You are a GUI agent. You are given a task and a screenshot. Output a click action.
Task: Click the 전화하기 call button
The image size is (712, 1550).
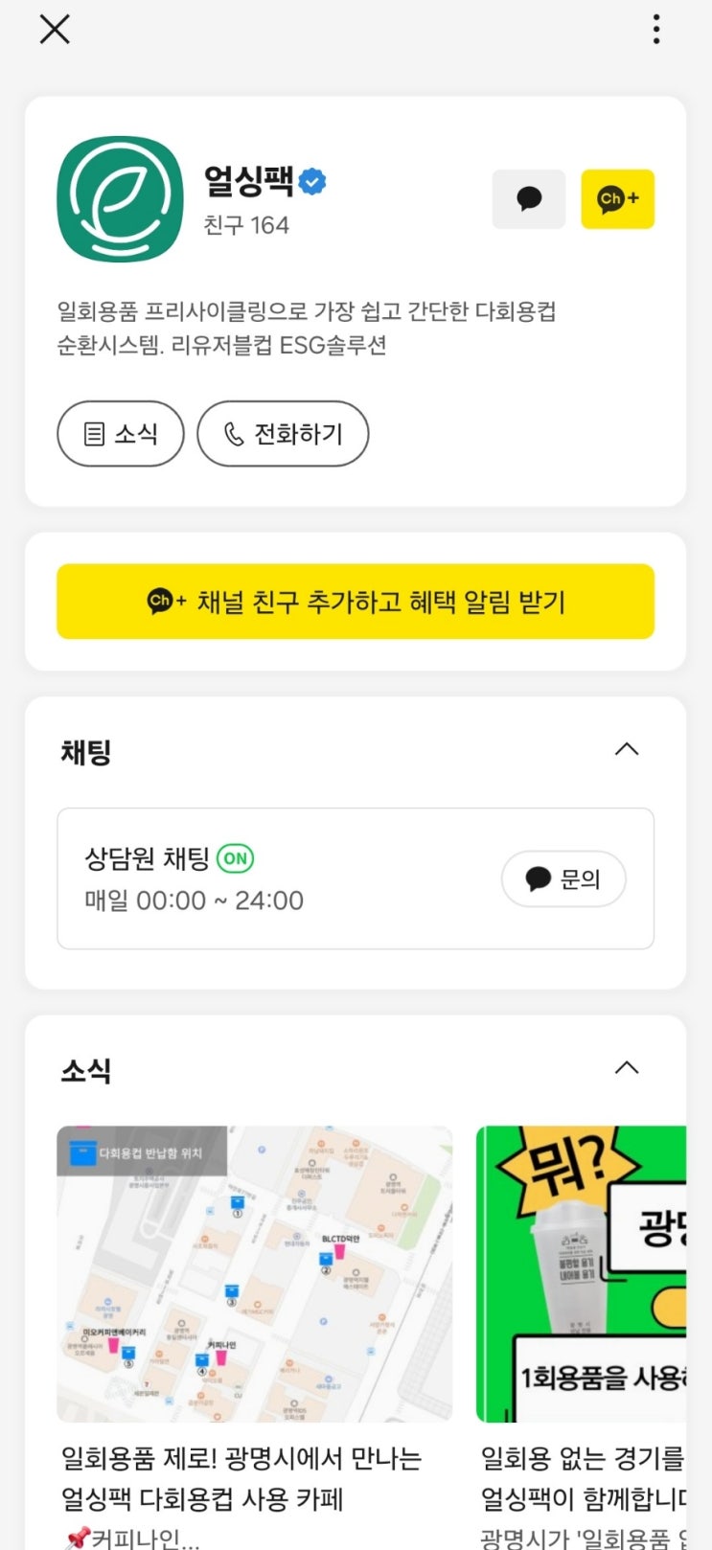click(283, 434)
